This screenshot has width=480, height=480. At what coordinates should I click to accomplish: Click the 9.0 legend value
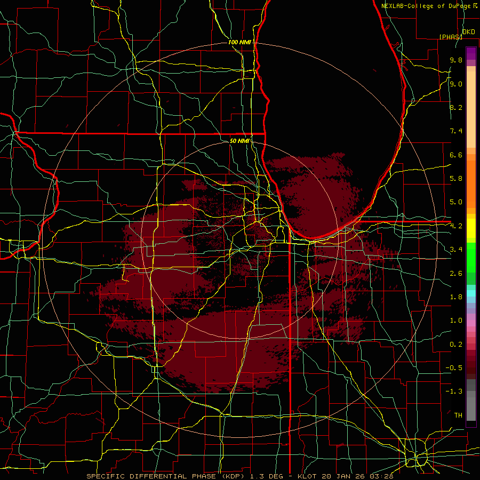coord(456,84)
